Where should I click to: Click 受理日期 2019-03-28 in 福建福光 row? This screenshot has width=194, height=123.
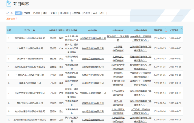(x=175, y=83)
